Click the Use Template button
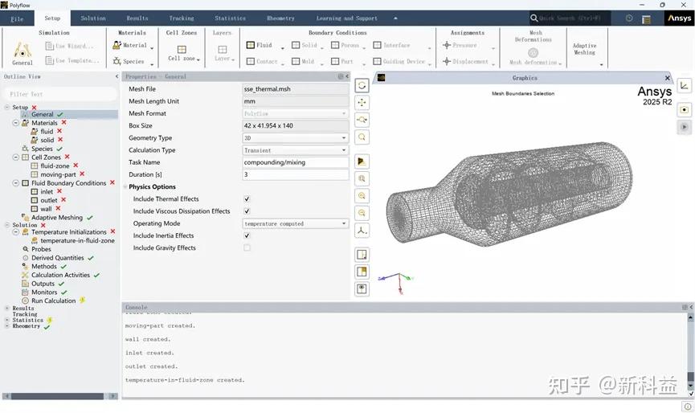695x413 pixels. point(72,60)
